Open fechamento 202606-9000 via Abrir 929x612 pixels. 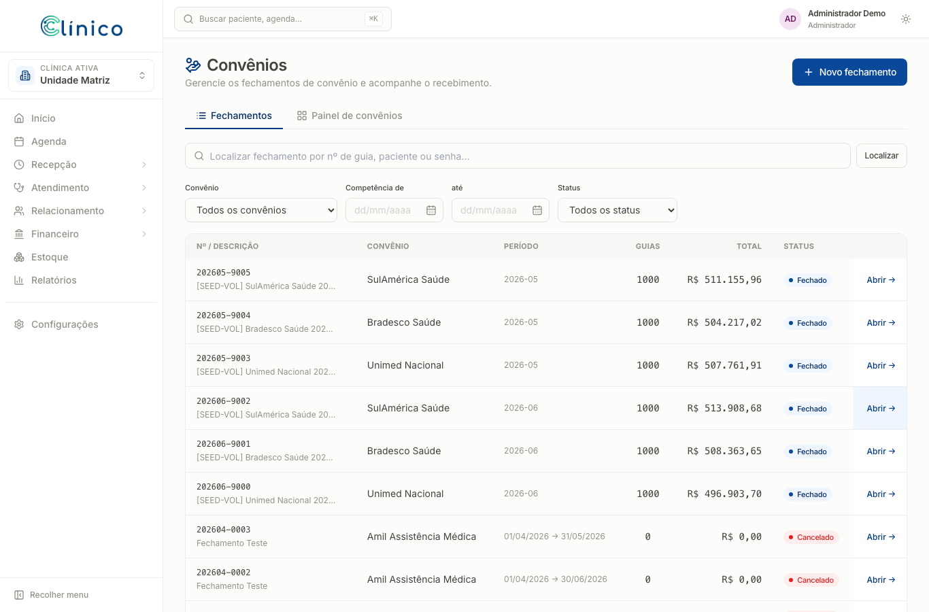pyautogui.click(x=881, y=494)
